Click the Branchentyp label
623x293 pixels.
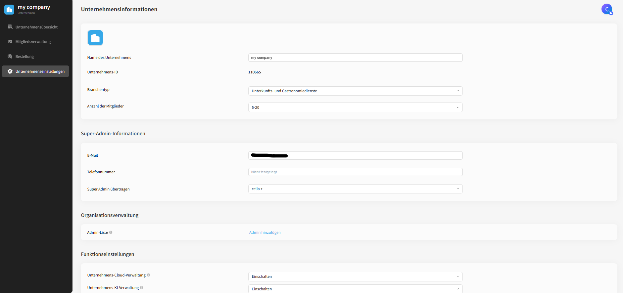click(x=98, y=90)
